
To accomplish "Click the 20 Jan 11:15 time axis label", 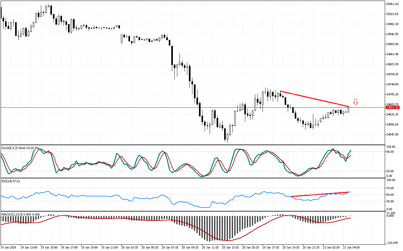I will point(211,248).
